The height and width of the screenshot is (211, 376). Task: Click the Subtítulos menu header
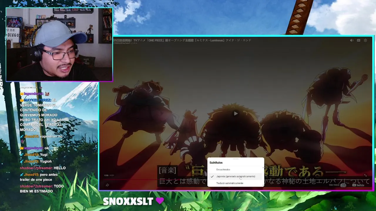216,163
